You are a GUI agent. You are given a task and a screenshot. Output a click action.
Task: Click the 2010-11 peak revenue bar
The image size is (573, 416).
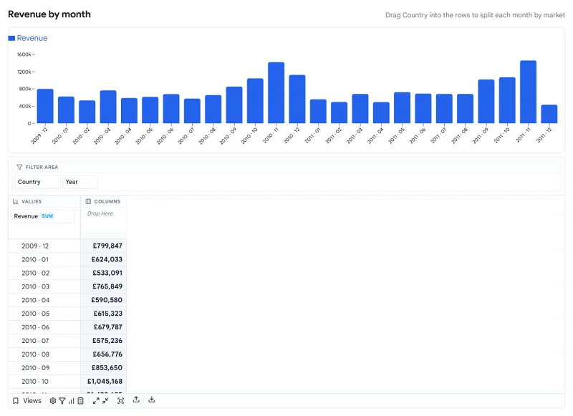pos(276,93)
